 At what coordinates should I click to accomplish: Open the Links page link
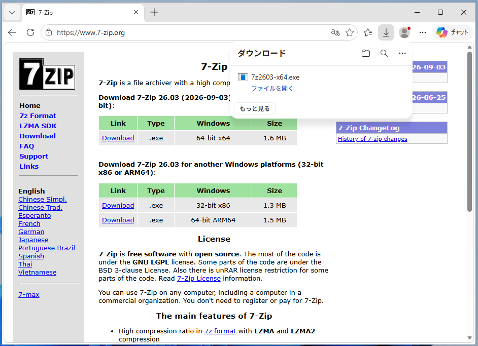coord(29,167)
